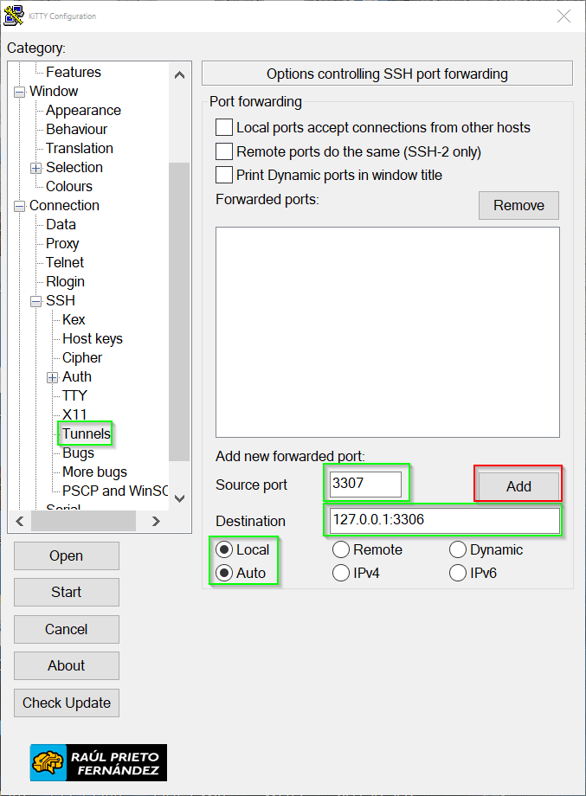The height and width of the screenshot is (796, 586).
Task: Choose the Dynamic forwarding type
Action: click(x=458, y=550)
